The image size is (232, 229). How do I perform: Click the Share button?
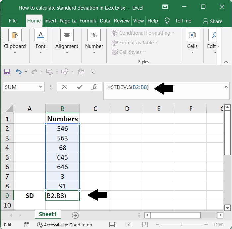pos(212,21)
